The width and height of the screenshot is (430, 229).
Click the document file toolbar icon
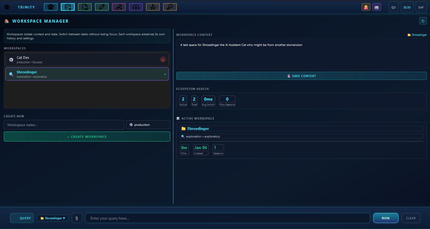(84, 7)
